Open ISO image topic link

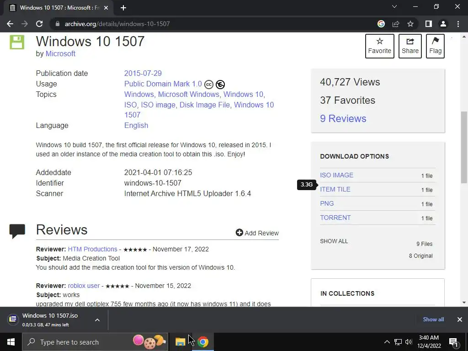tap(158, 105)
